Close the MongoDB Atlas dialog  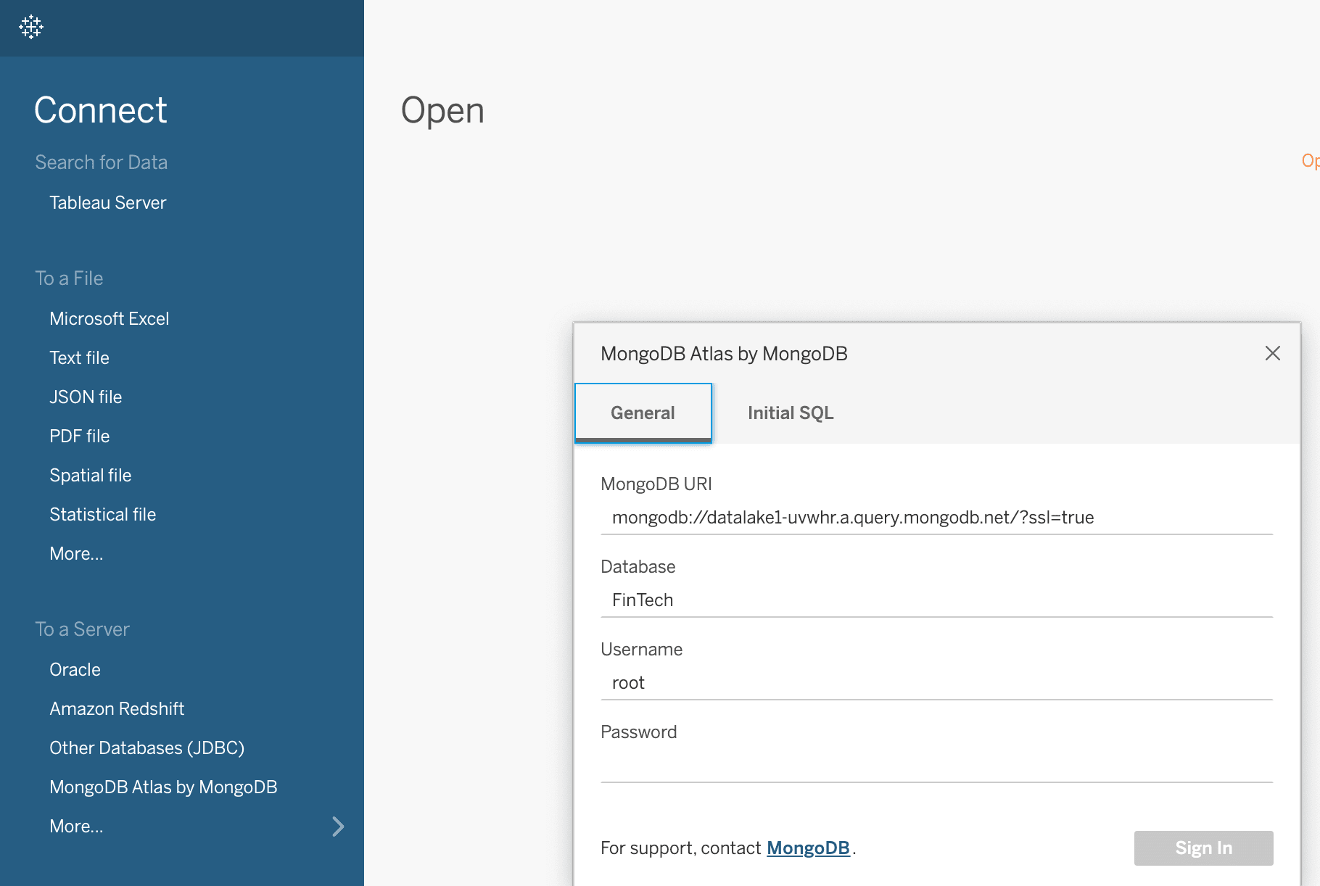click(x=1272, y=353)
